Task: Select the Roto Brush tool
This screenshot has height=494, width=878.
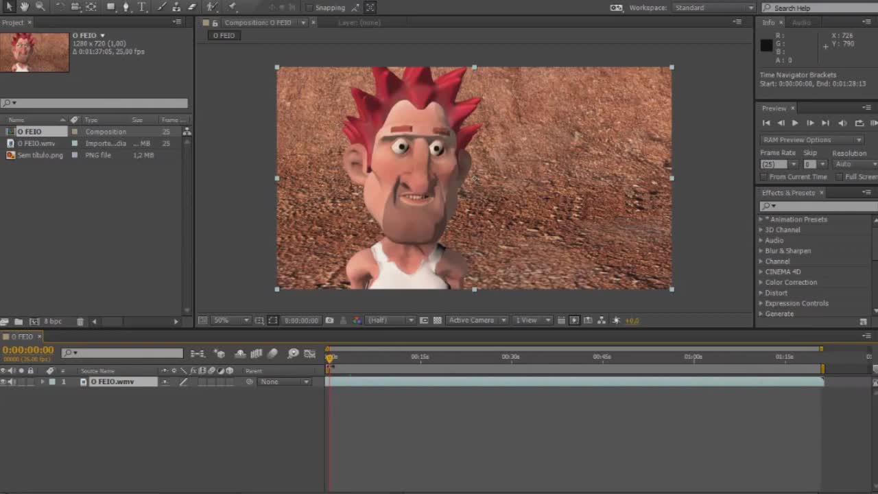Action: point(213,7)
